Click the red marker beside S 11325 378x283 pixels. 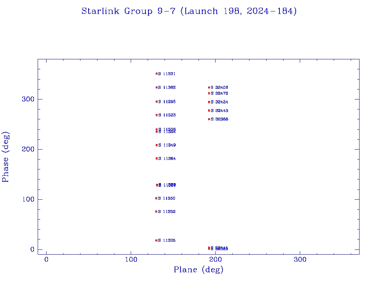[157, 240]
